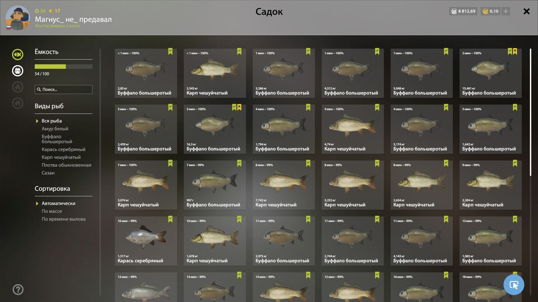
Task: Click the 'Поиск...' search field
Action: coord(64,89)
